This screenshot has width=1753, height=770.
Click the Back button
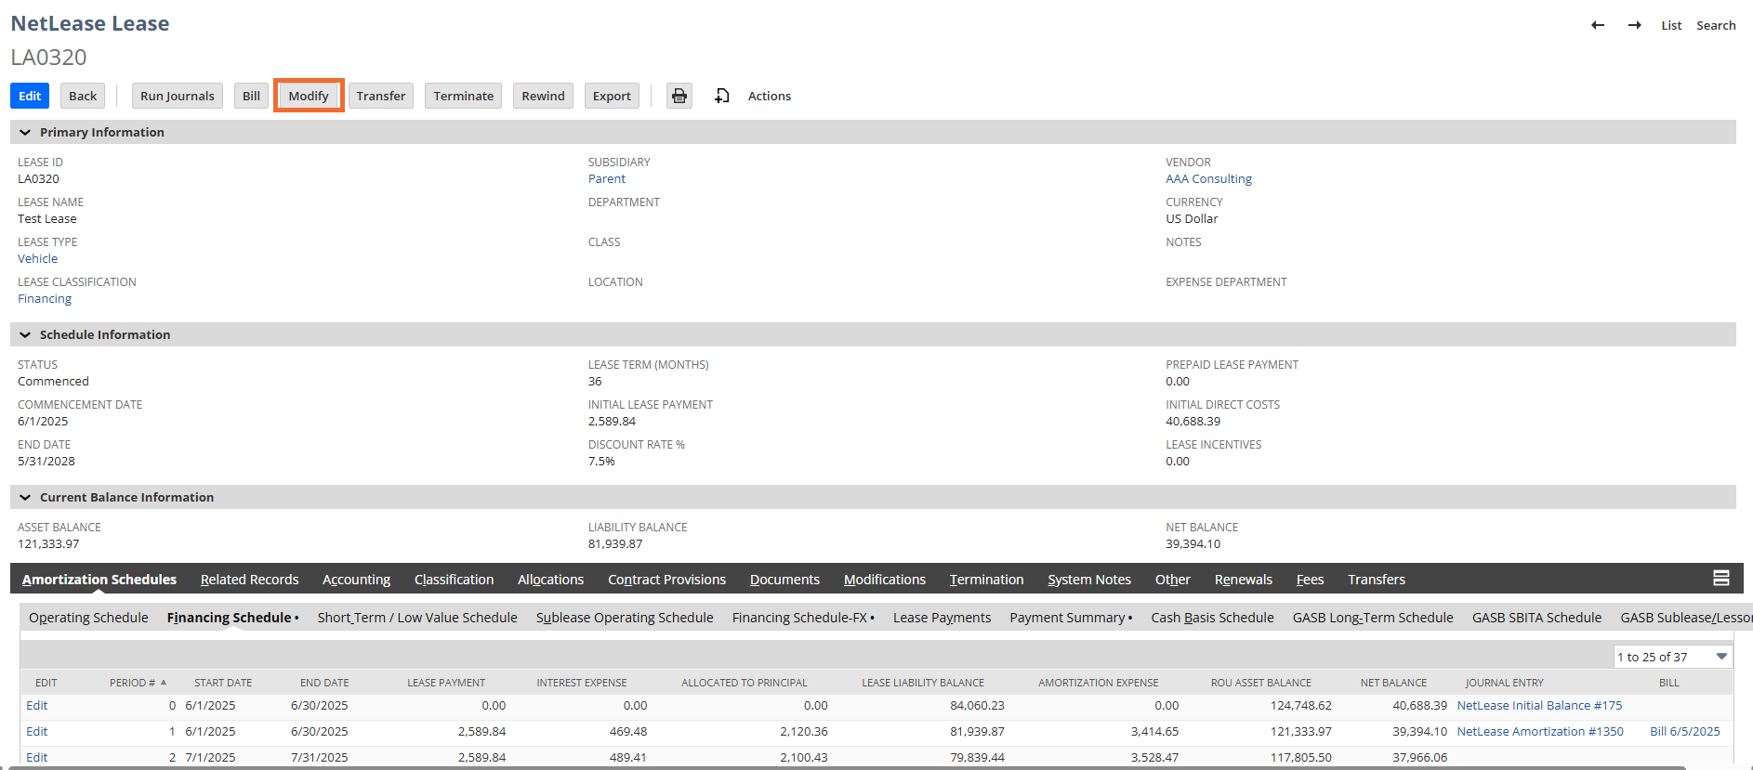[83, 96]
